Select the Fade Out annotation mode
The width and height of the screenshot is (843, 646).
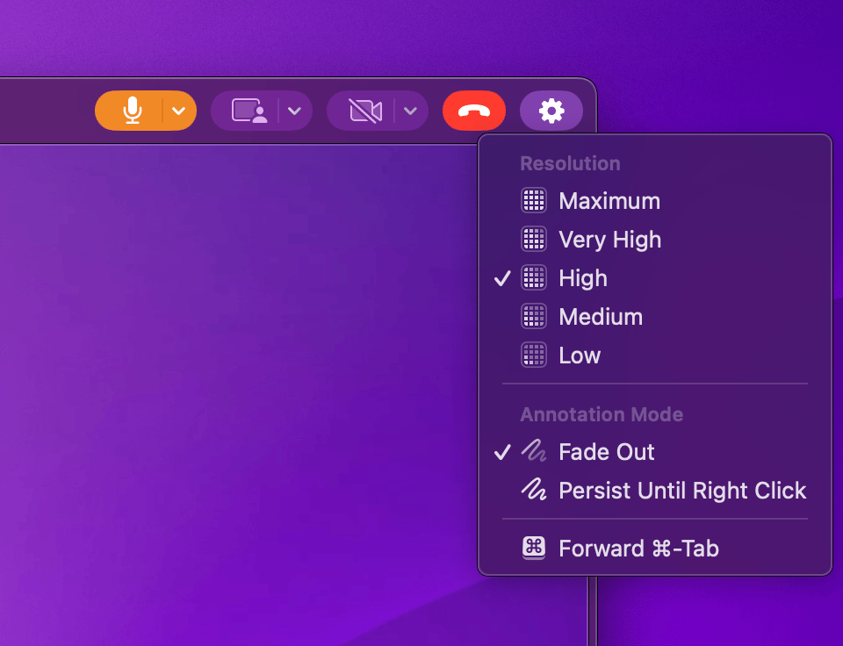[655, 452]
